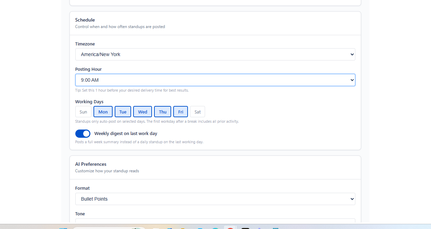Disable the weekly digest switch
The image size is (431, 229).
[x=83, y=133]
